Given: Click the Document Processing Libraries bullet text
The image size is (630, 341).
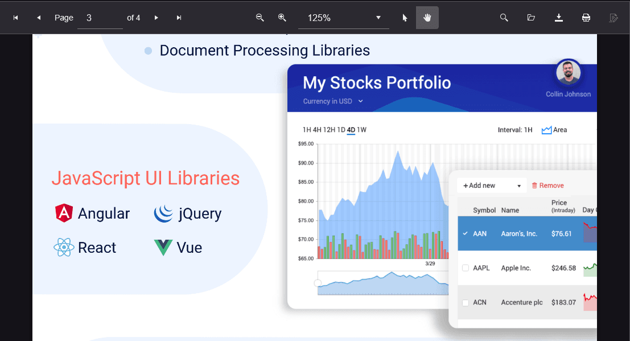Looking at the screenshot, I should point(265,51).
